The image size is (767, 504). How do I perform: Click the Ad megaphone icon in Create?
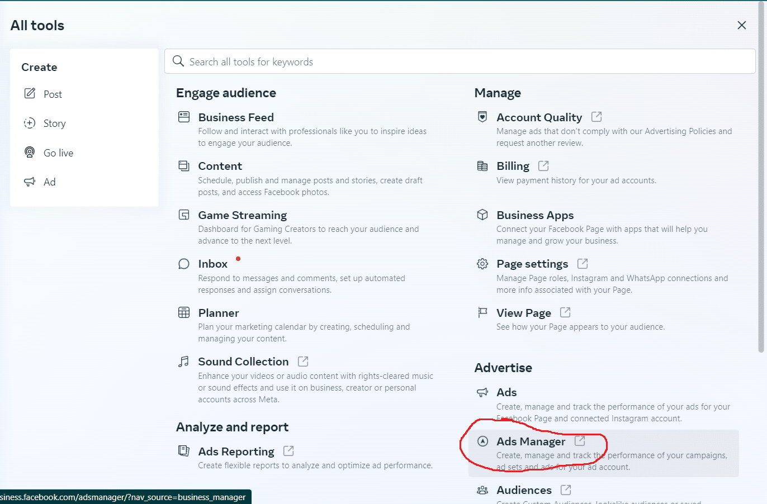click(x=30, y=182)
